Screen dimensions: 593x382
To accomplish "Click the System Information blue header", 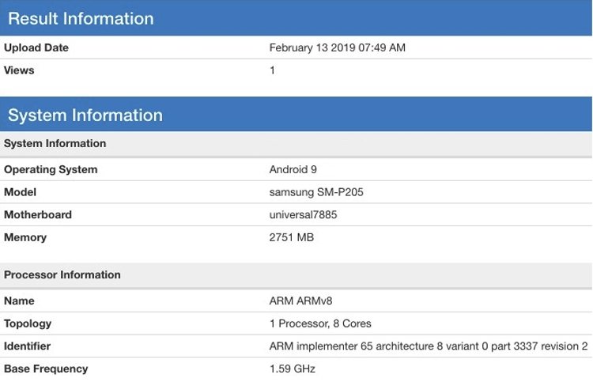I will click(85, 115).
